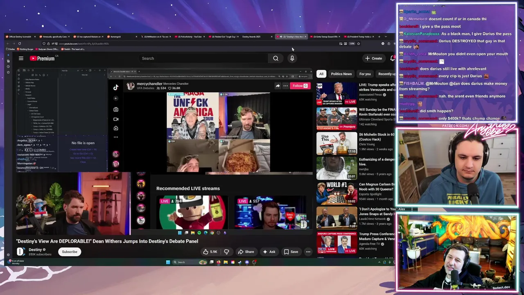
Task: Open the Steam icon in taskbar
Action: [240, 262]
